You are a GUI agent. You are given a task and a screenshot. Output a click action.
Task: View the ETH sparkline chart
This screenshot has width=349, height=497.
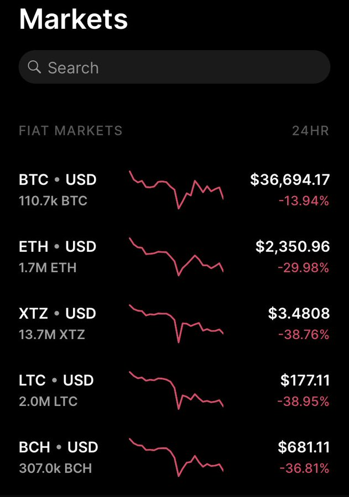(x=176, y=257)
